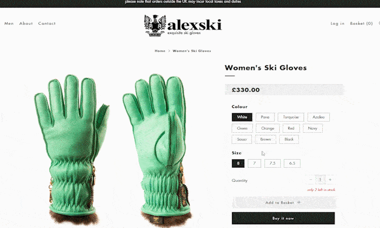This screenshot has height=228, width=380.
Task: Select the Green colour option
Action: pos(242,128)
